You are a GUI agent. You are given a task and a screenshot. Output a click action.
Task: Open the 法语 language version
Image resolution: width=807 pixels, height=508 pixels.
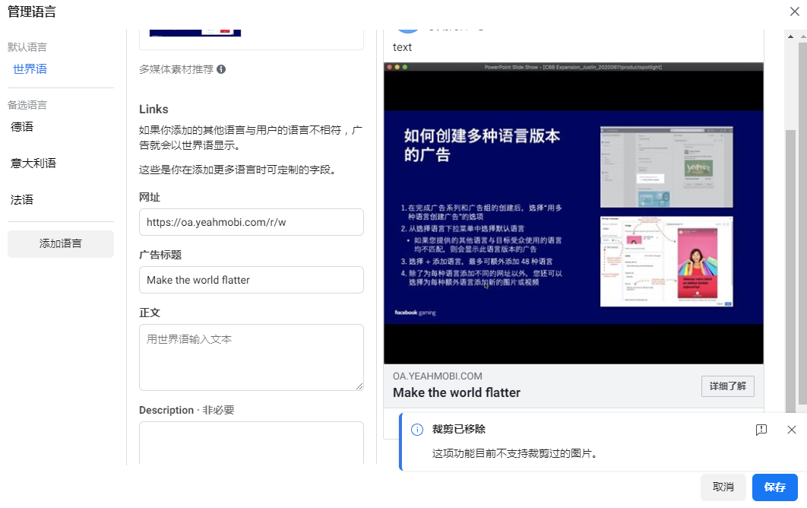[22, 200]
